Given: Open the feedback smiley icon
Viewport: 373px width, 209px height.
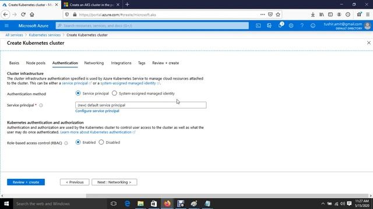Looking at the screenshot, I should tap(313, 26).
